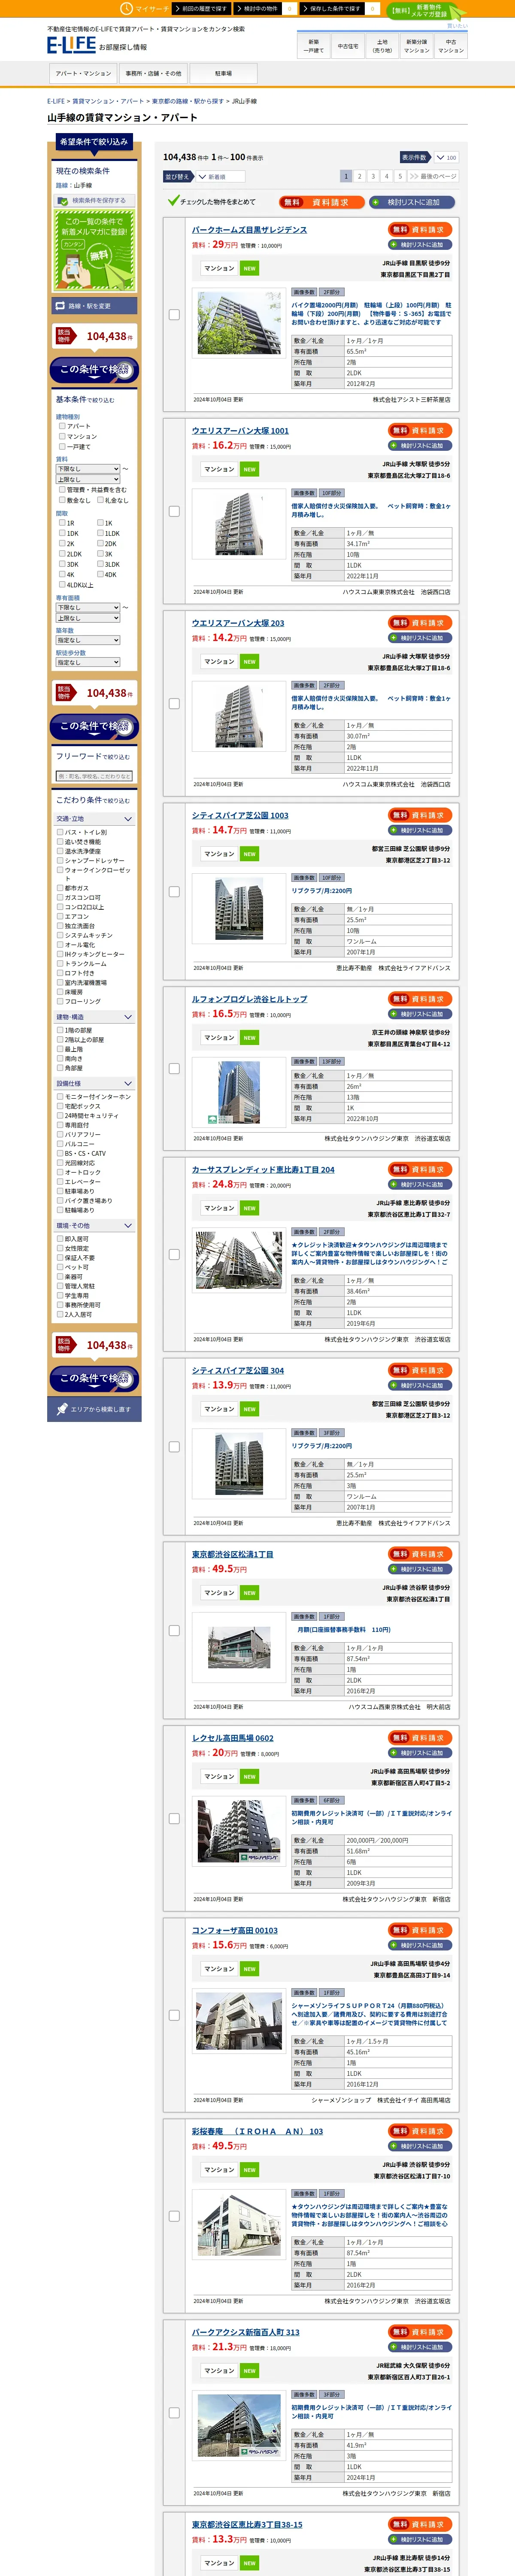Request info for パークアクシス新宿百人町 313
The width and height of the screenshot is (515, 2576).
click(x=421, y=2332)
